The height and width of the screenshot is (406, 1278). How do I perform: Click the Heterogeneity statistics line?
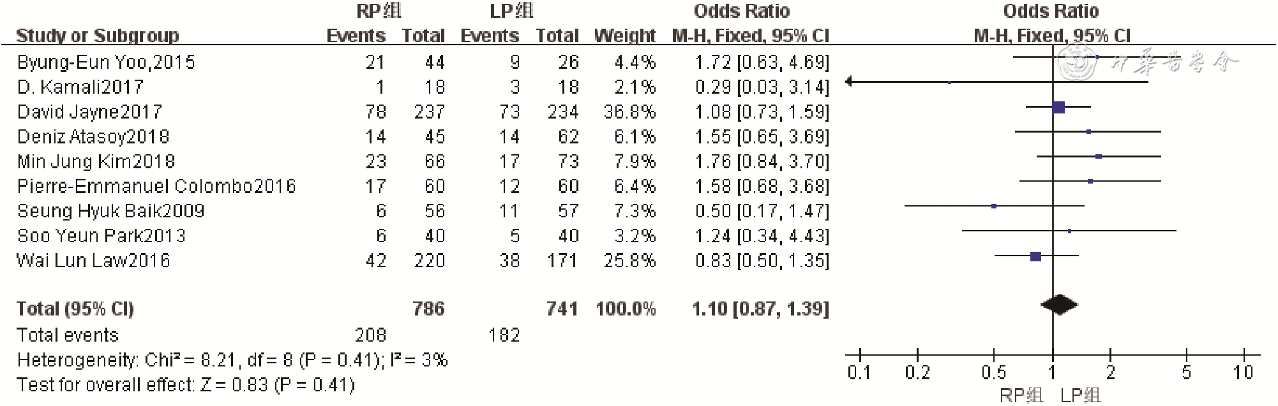tap(232, 360)
